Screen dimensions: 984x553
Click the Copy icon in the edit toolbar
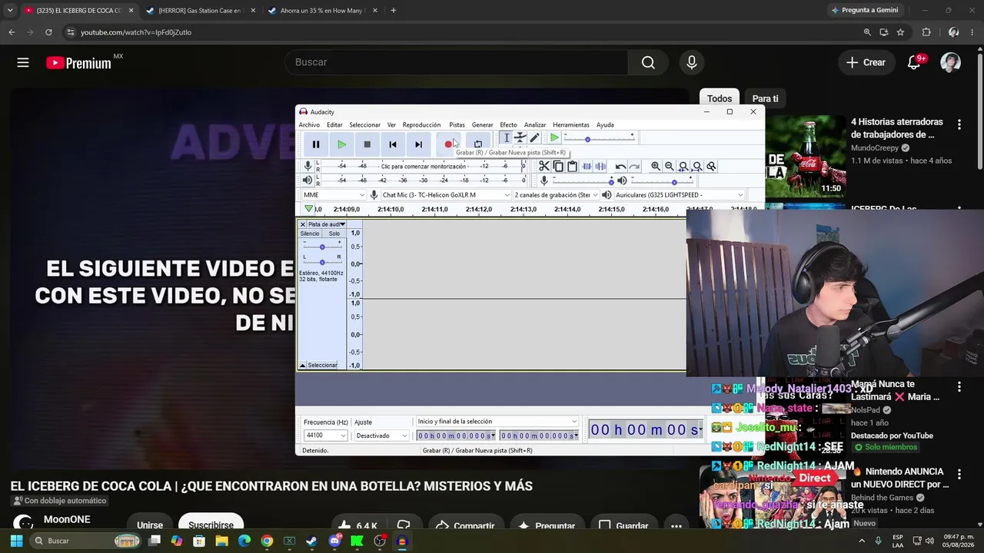558,166
